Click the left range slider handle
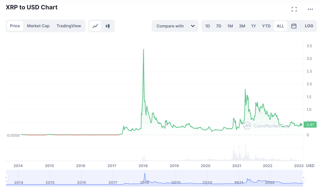The image size is (320, 189). click(x=6, y=178)
